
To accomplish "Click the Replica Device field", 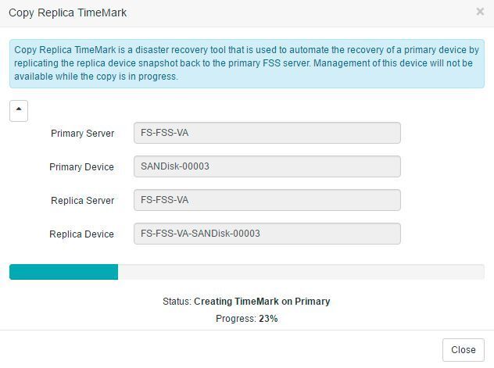I will (x=267, y=234).
